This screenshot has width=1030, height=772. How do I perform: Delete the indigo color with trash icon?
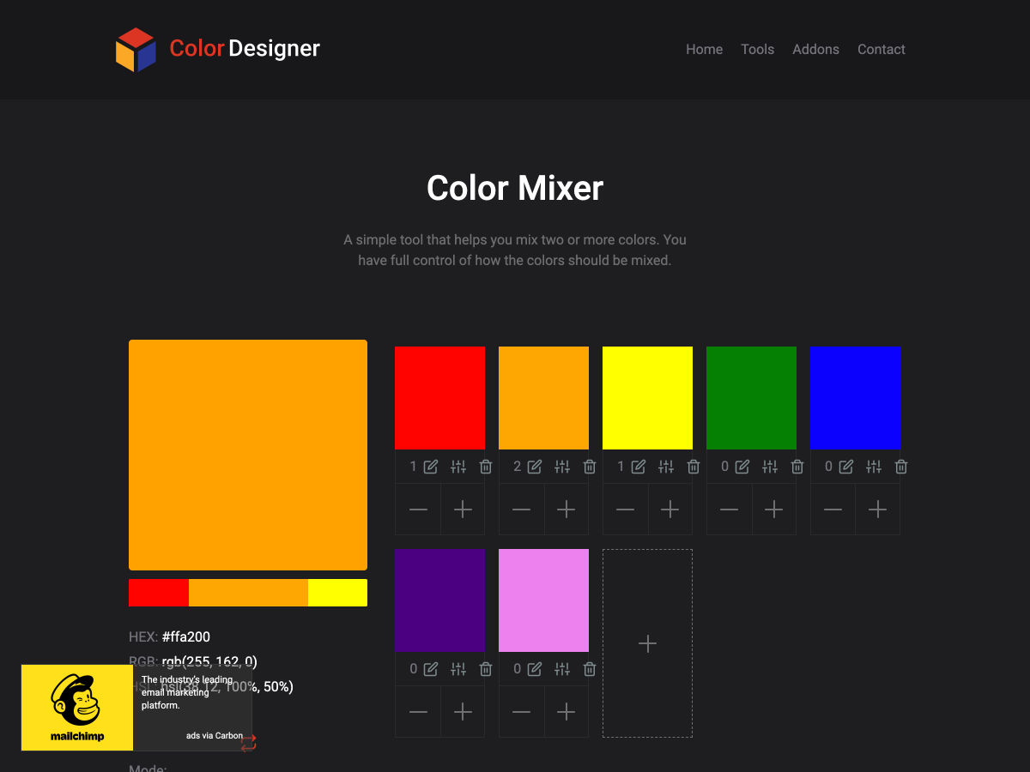point(486,669)
